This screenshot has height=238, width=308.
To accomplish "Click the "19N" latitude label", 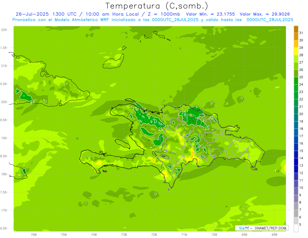I will pos(4,138).
